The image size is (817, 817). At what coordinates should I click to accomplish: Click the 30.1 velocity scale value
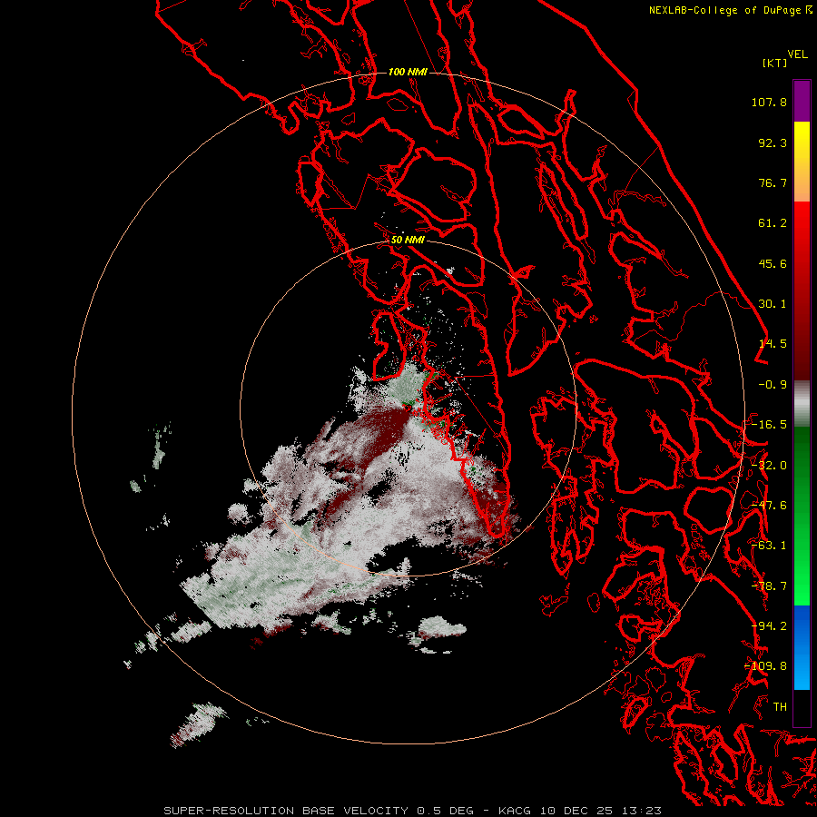[x=773, y=304]
